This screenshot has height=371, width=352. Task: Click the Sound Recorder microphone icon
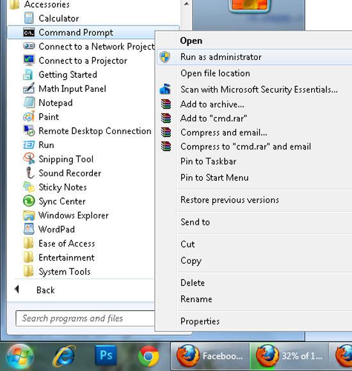(29, 172)
